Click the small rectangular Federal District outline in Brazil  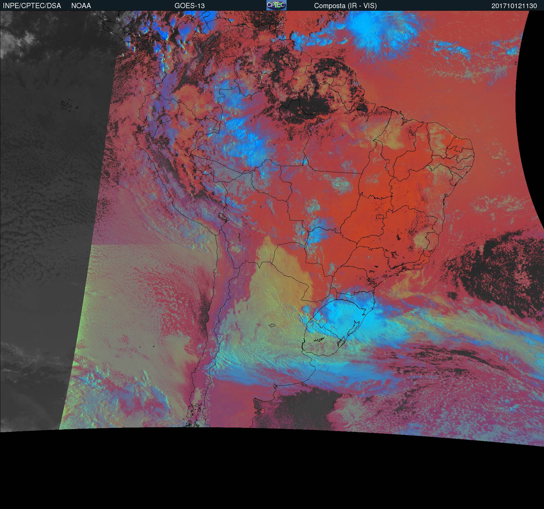pyautogui.click(x=380, y=216)
